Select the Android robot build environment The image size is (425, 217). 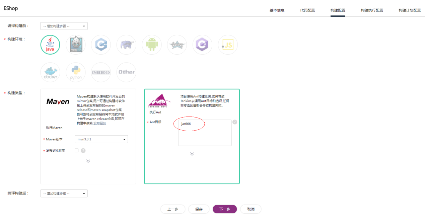(152, 45)
